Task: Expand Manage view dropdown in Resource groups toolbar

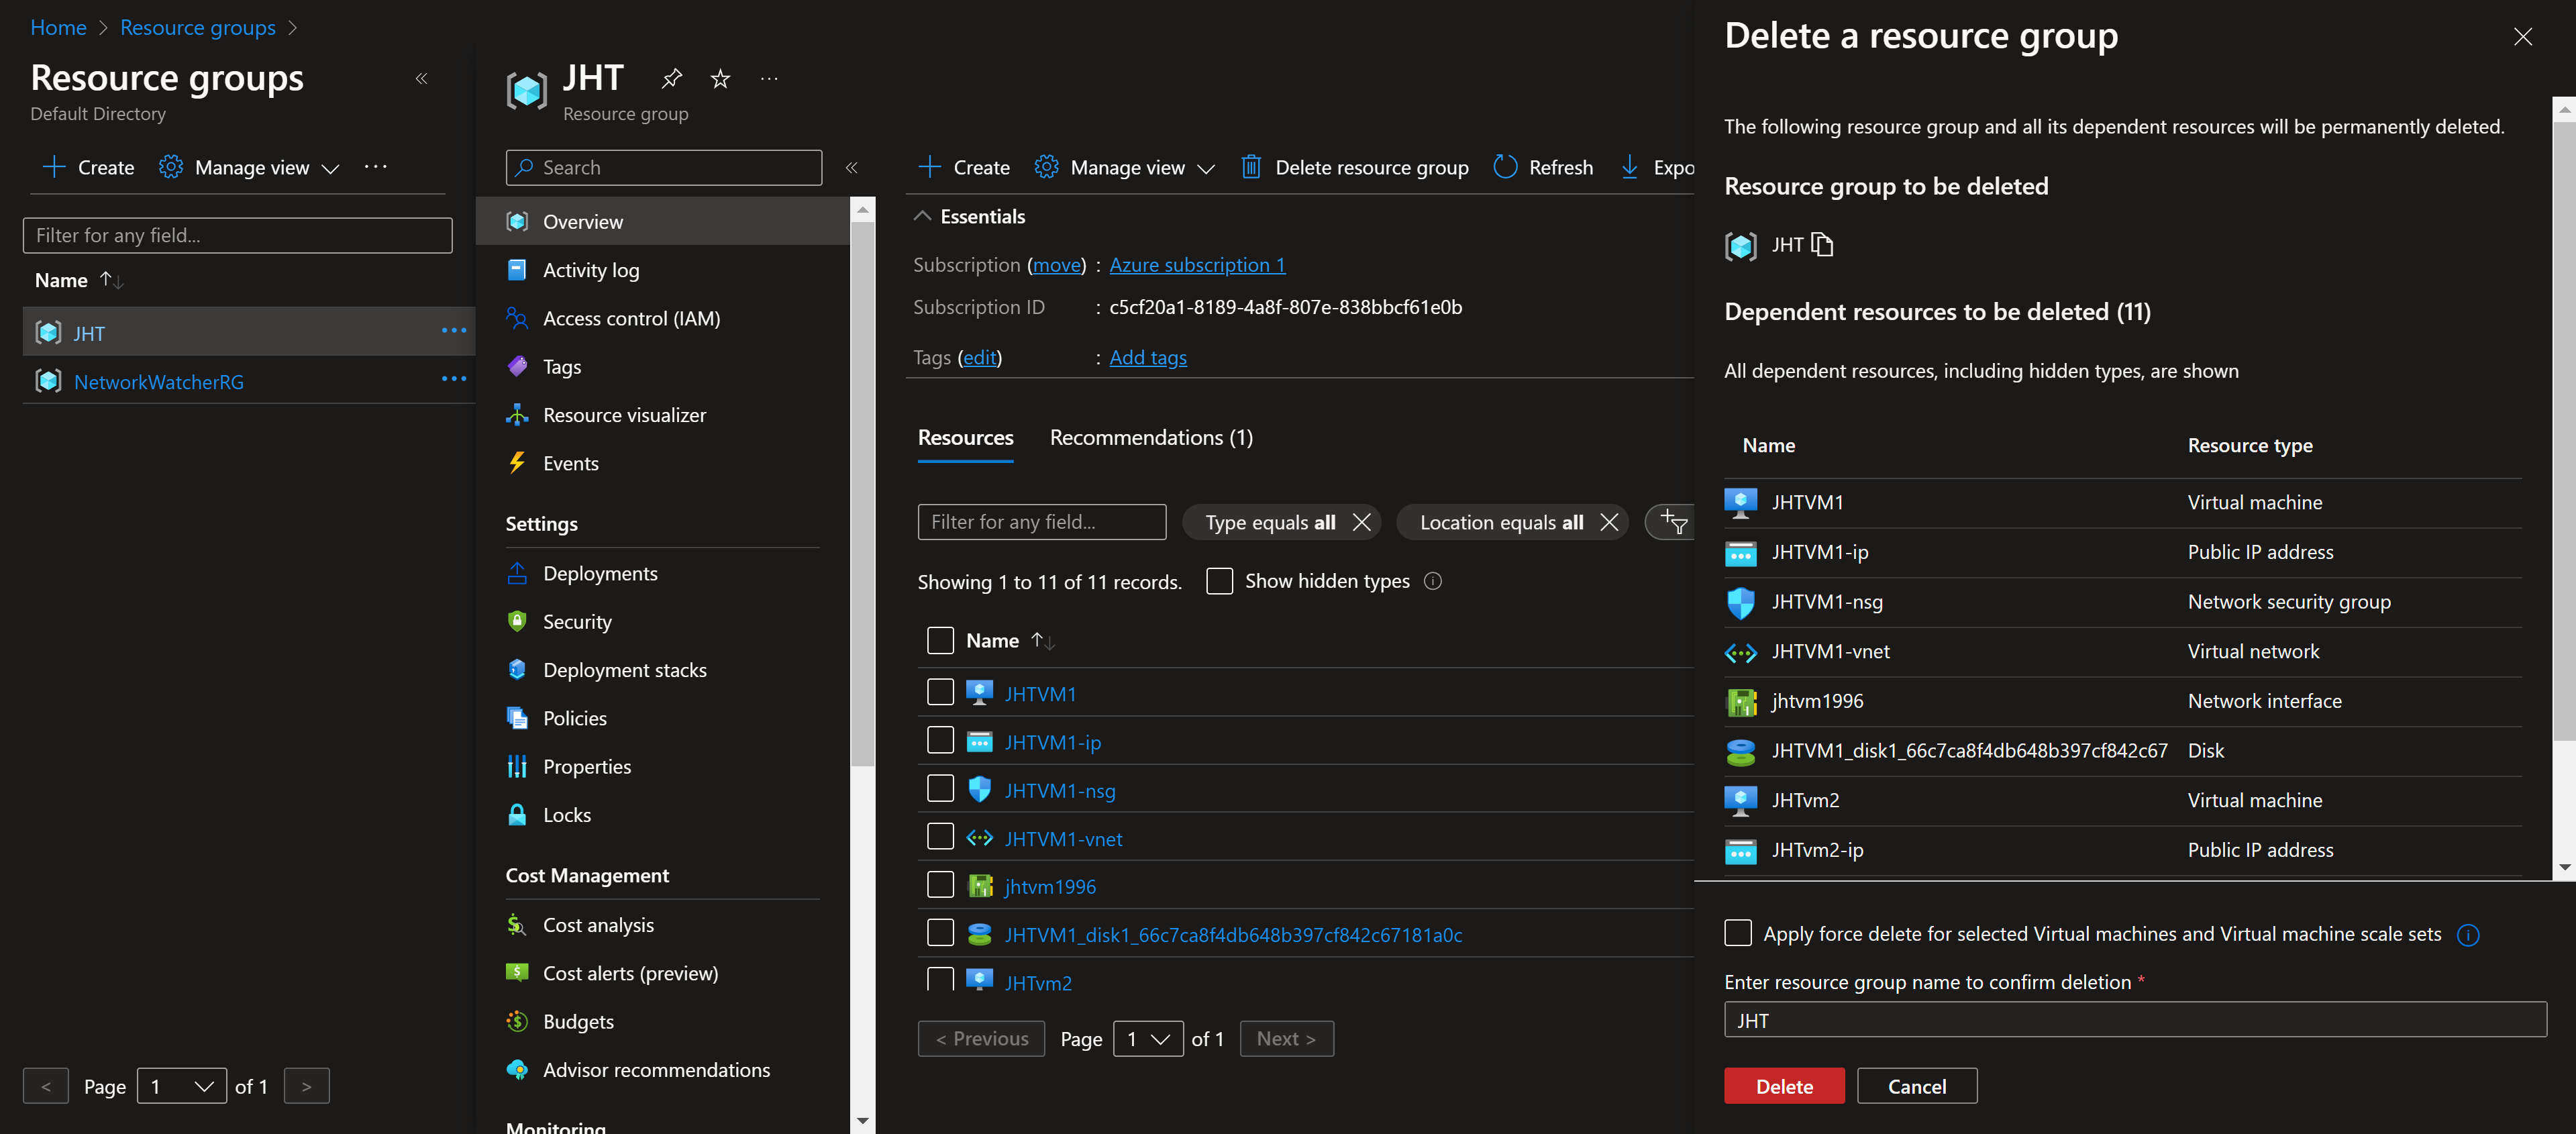Action: 249,167
